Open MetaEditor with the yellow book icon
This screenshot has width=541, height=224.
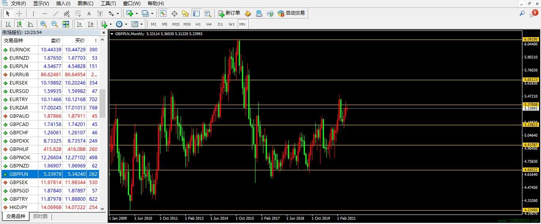tap(248, 13)
